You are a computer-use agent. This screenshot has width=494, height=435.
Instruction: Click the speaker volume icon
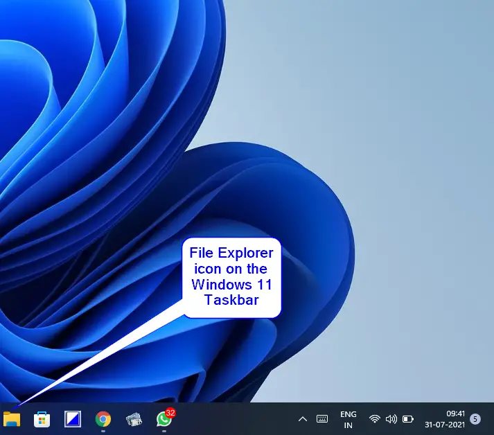tap(391, 419)
